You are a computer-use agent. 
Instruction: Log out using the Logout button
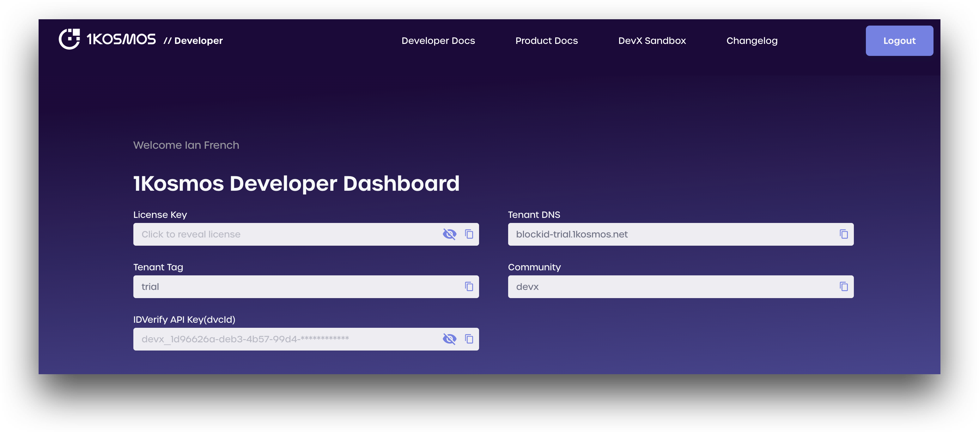[x=899, y=41]
